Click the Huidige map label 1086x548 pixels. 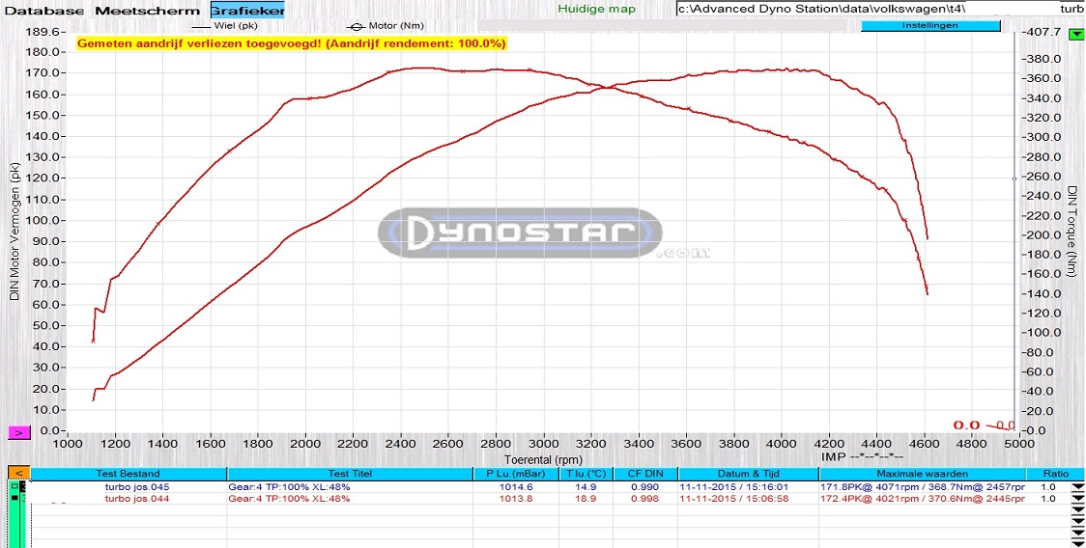pyautogui.click(x=597, y=9)
